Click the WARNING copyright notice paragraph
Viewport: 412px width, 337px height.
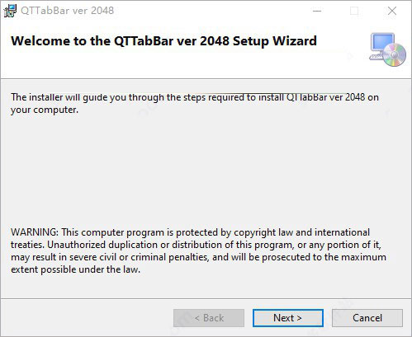click(x=198, y=250)
